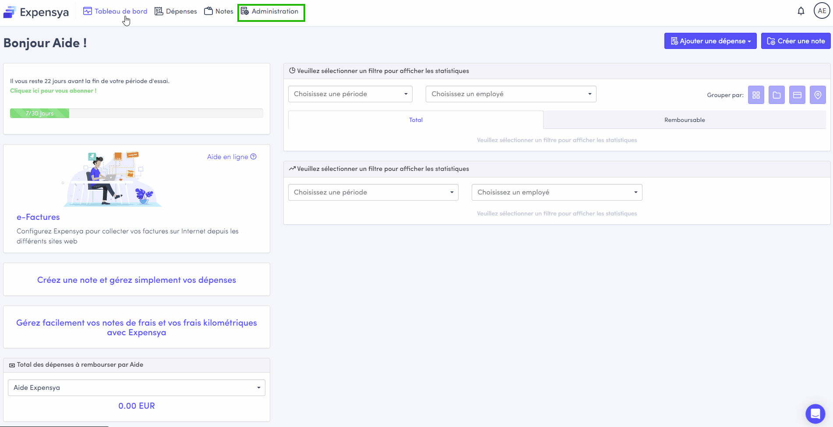Click 'Cliquez ici pour vous abonner' link

coord(53,91)
